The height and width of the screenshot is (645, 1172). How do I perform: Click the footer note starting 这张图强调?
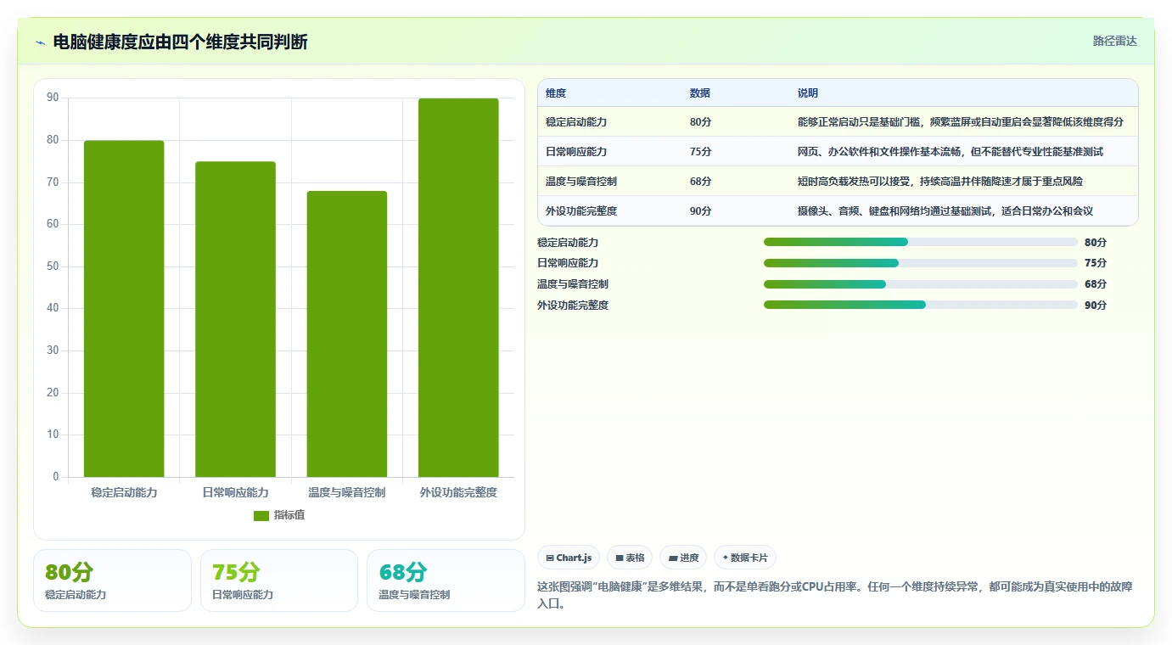834,596
